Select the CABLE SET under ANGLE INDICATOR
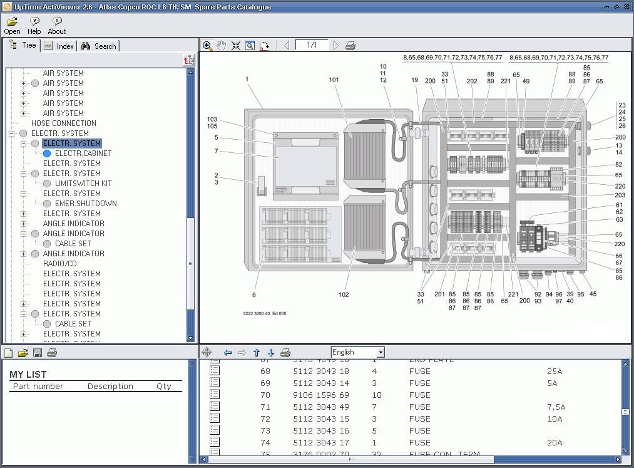 pyautogui.click(x=73, y=243)
